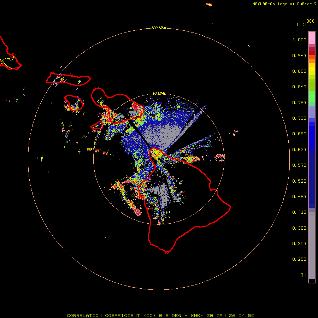Click the CORRELATION COEFFICIENT caption at the bottom
Image resolution: width=318 pixels, height=318 pixels.
pos(160,316)
